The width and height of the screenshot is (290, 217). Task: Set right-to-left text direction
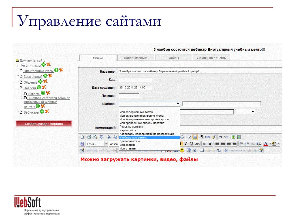click(226, 137)
